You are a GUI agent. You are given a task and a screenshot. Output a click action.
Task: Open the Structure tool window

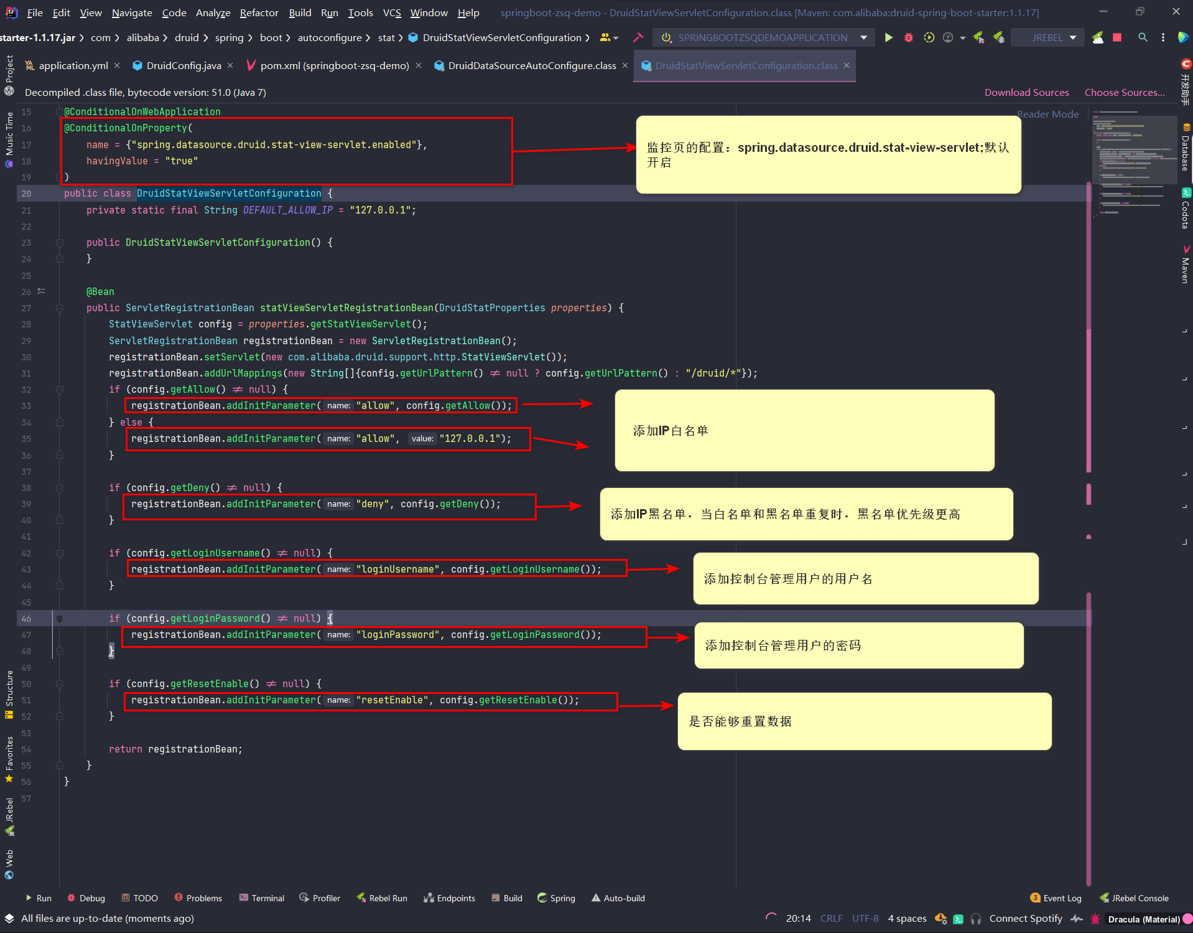[x=9, y=694]
